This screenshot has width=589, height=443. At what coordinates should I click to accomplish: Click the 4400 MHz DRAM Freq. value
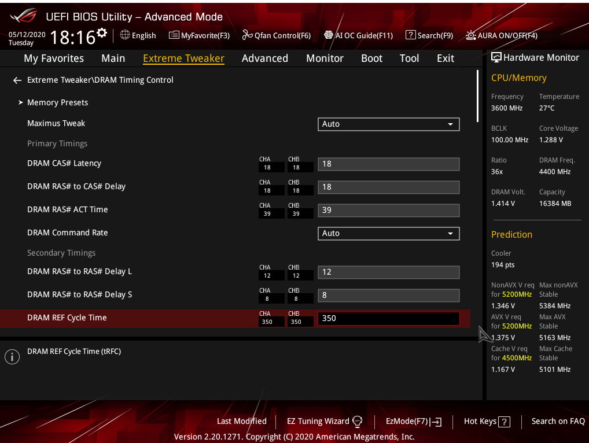point(555,172)
